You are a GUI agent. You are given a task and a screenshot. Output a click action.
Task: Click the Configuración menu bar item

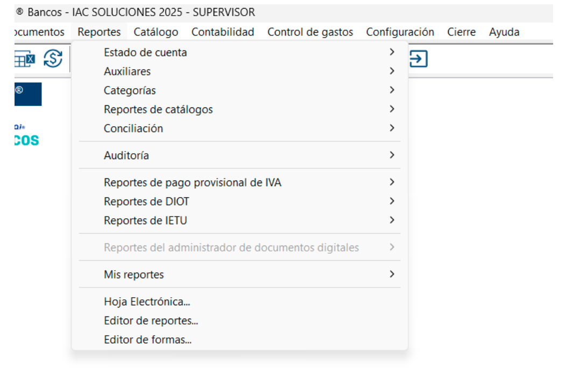(x=400, y=32)
